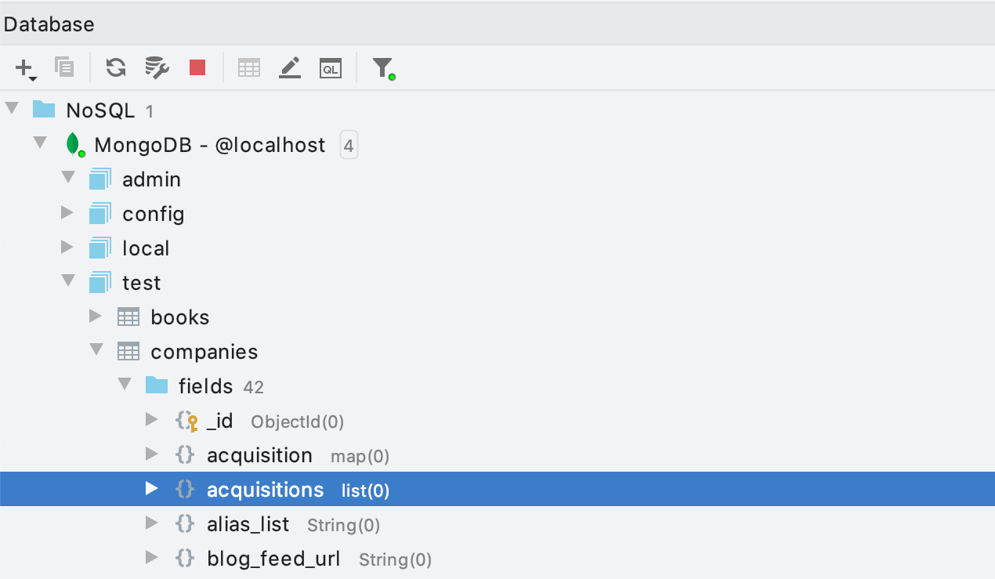The width and height of the screenshot is (995, 579).
Task: Click the Edit Source pencil icon
Action: coord(290,68)
